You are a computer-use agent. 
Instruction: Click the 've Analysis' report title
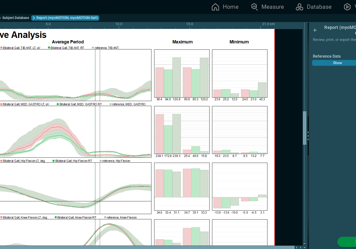coord(23,35)
